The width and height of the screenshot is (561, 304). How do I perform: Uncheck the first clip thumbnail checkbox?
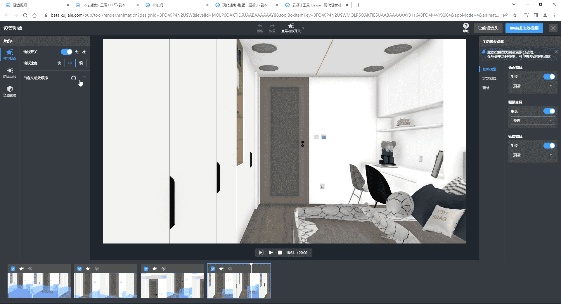click(13, 269)
